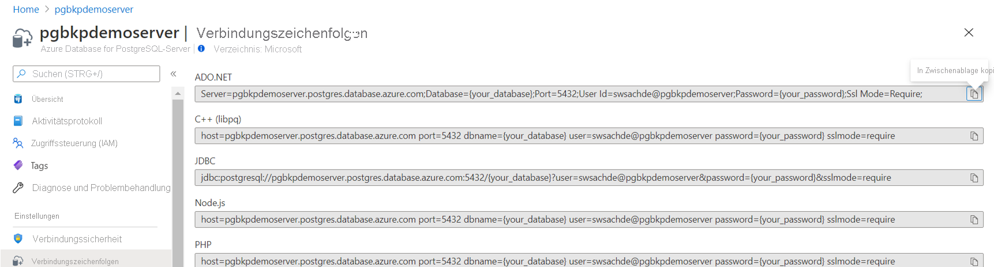Click the Verbindungszeichenfolgen sidebar icon

click(18, 261)
